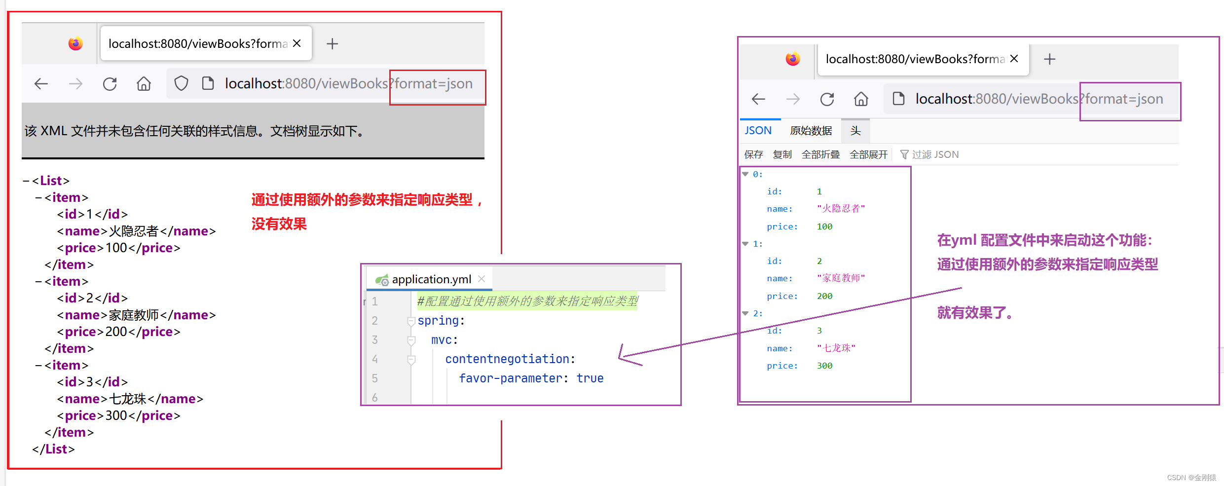Image resolution: width=1224 pixels, height=486 pixels.
Task: Fold the mvc: block in gutter
Action: pos(411,340)
